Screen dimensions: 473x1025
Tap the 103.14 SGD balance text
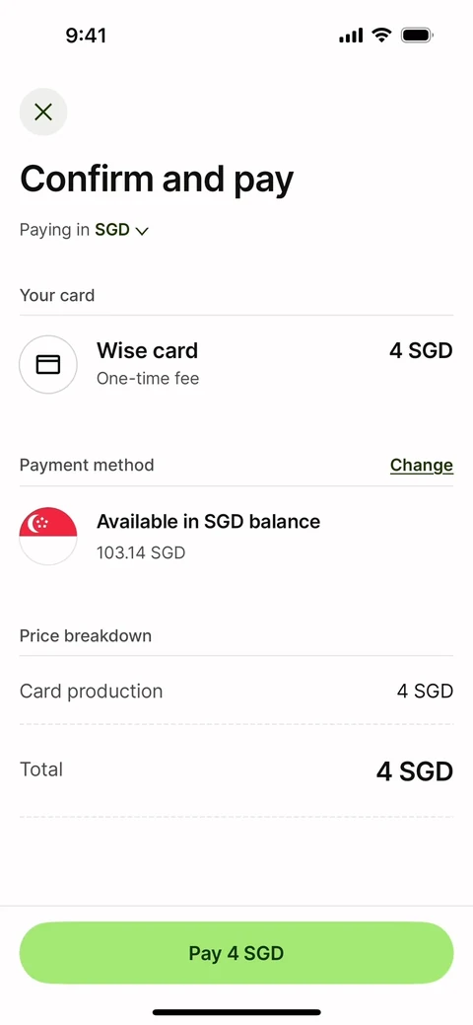(141, 553)
